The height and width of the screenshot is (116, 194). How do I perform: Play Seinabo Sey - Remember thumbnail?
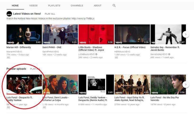click(168, 34)
